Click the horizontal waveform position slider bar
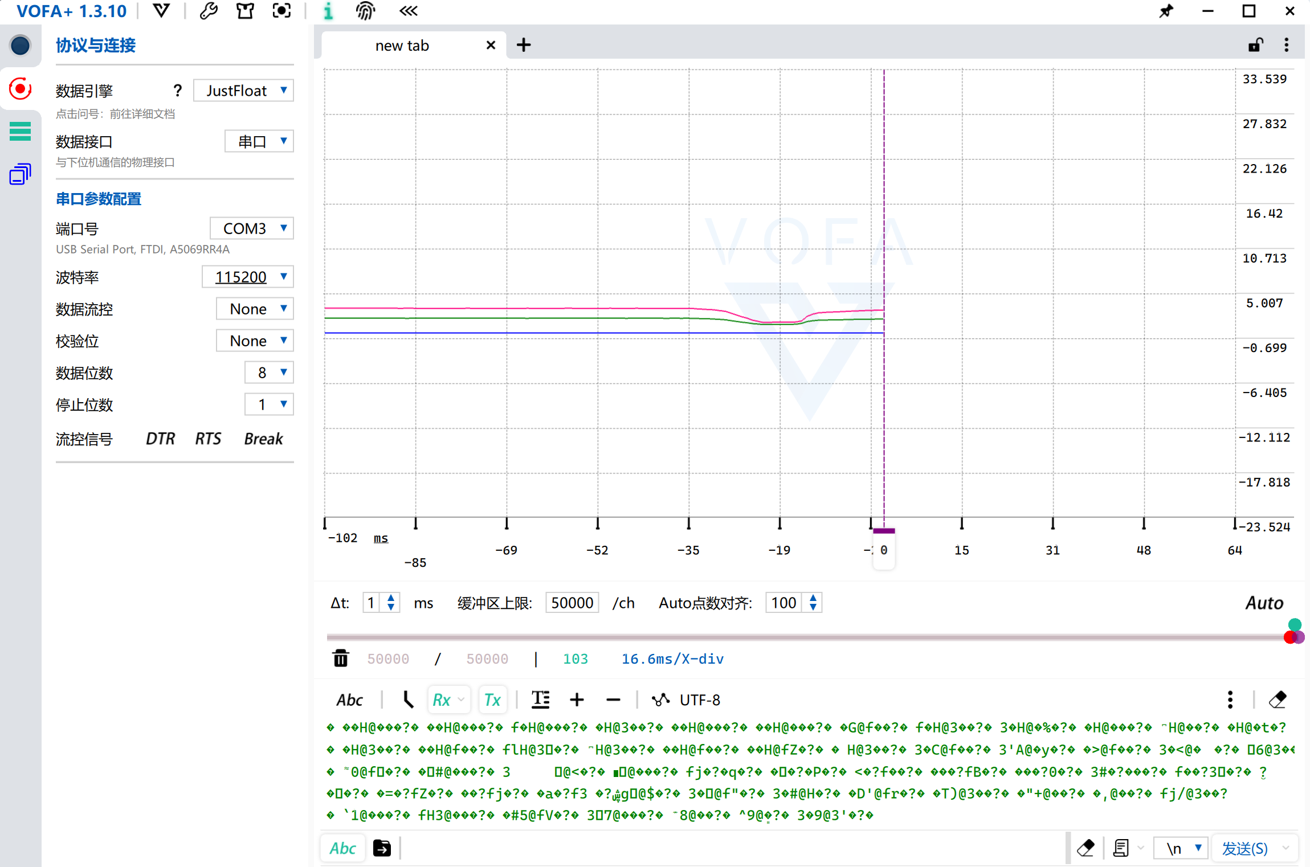 click(798, 637)
